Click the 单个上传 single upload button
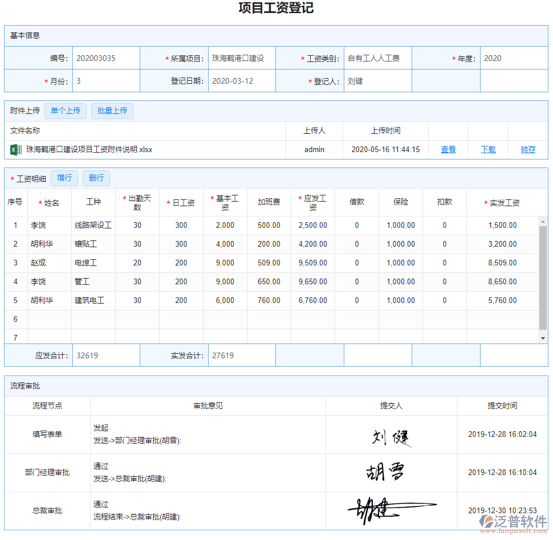 click(x=65, y=111)
